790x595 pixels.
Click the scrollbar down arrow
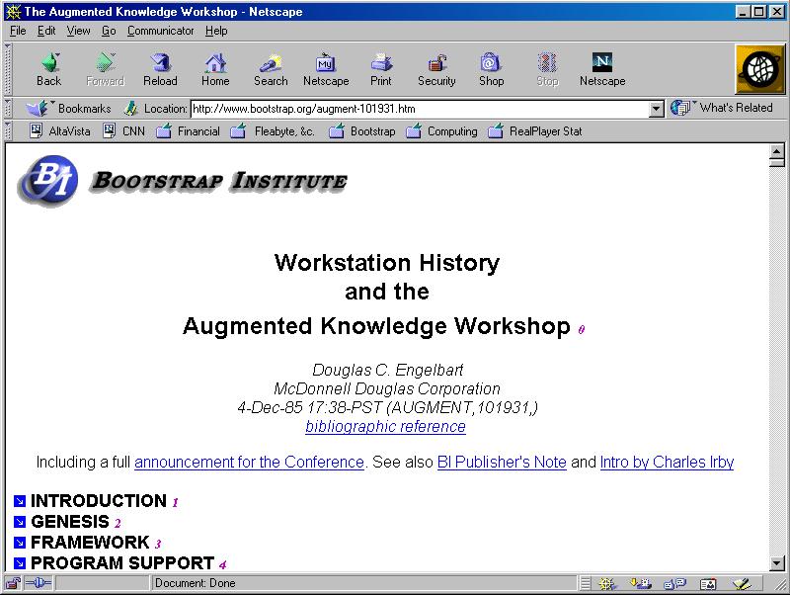coord(777,563)
